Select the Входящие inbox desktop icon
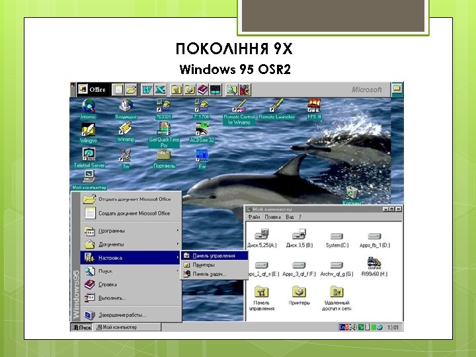Screen dimensions: 476x357 [x=126, y=110]
